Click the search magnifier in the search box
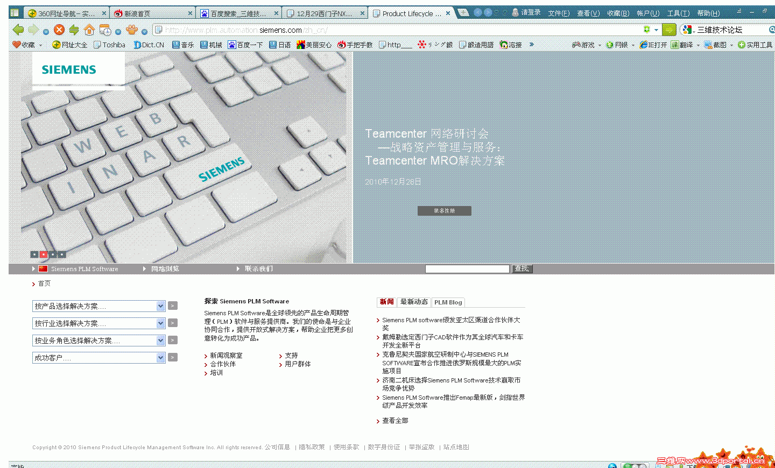 point(771,30)
